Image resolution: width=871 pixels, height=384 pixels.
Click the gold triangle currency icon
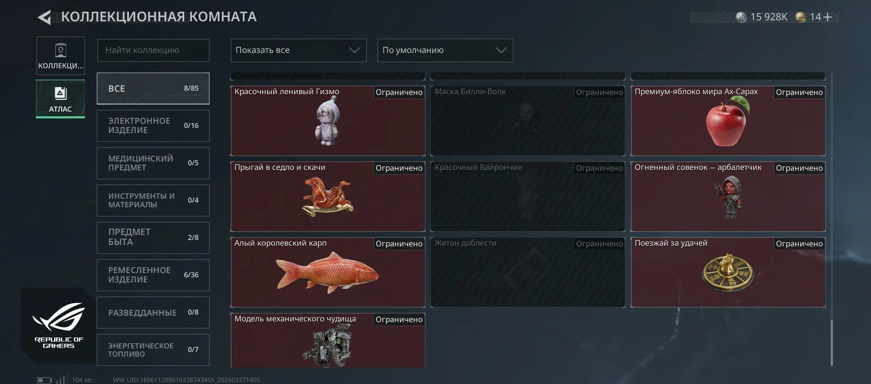pos(801,17)
